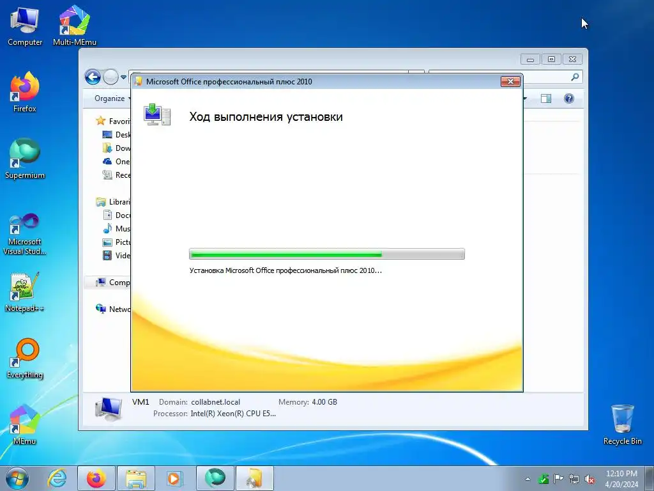Select Music library in Explorer sidebar
Viewport: 654px width, 491px height.
click(x=116, y=228)
